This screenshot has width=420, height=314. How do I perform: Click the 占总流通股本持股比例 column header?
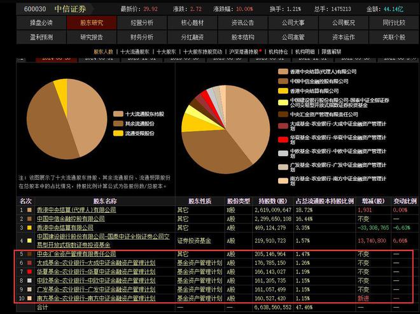click(325, 201)
